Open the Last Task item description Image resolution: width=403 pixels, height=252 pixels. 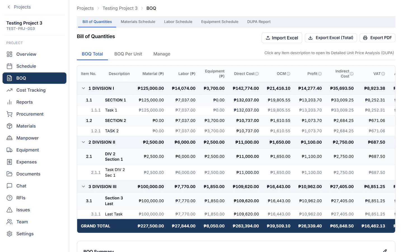pos(114,214)
